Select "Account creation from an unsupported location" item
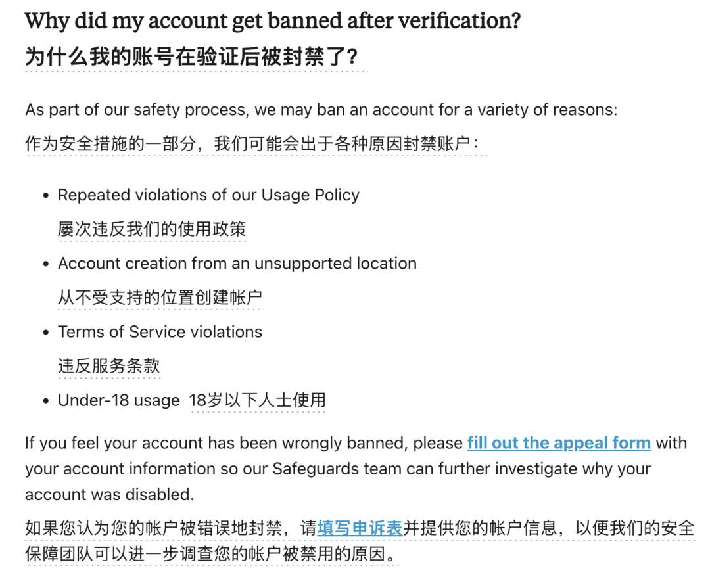Screen dimensions: 710x577 click(237, 264)
